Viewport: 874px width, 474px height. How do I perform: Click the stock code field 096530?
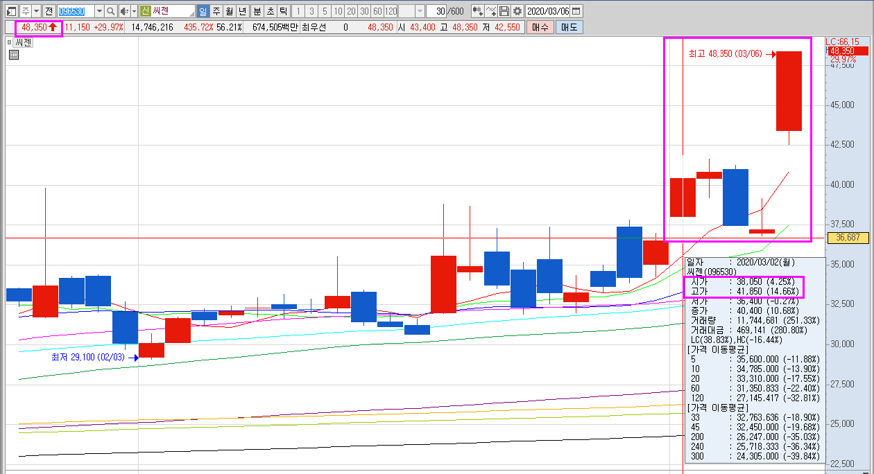click(75, 11)
